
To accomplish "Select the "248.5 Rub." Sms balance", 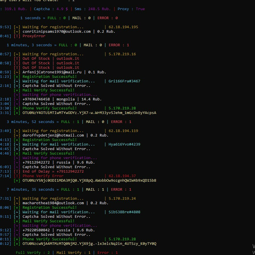I will 99,9.
